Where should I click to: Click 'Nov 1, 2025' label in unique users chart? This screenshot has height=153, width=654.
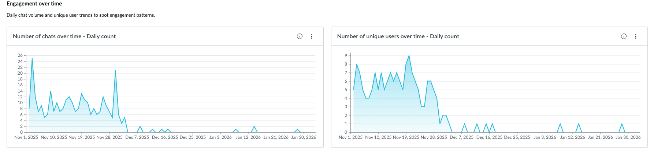tap(350, 137)
